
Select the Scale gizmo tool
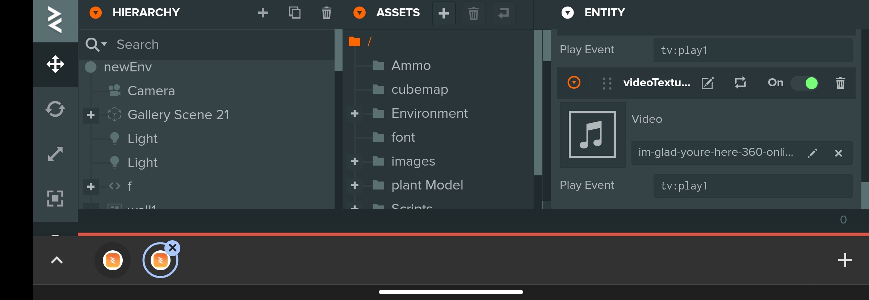coord(55,154)
